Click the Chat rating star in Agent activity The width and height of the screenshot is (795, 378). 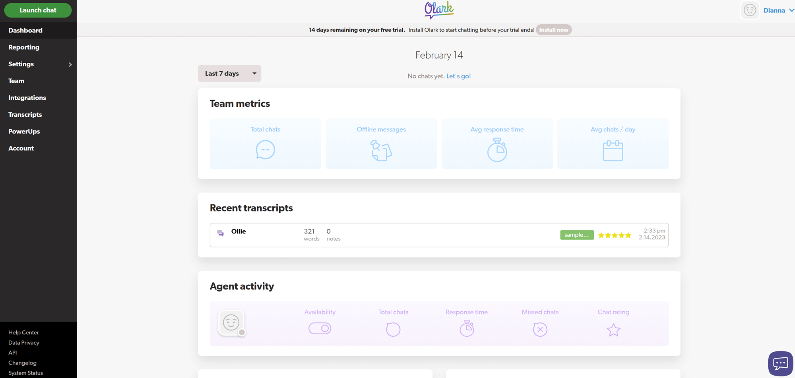613,330
